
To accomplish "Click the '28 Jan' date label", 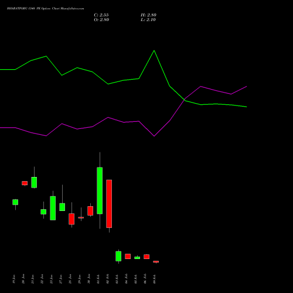I will (x=70, y=279).
